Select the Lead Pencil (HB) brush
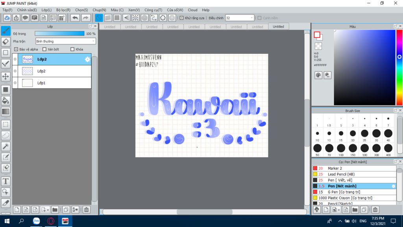The image size is (403, 227). [x=354, y=174]
